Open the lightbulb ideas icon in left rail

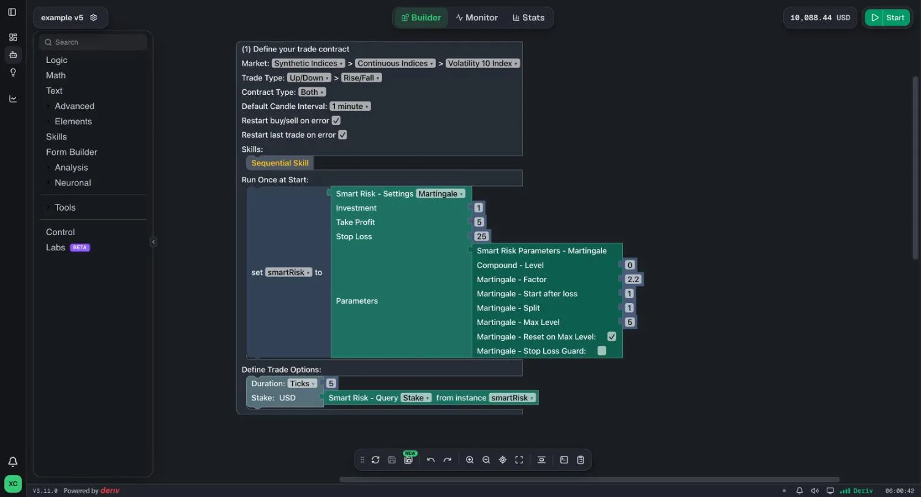click(13, 73)
